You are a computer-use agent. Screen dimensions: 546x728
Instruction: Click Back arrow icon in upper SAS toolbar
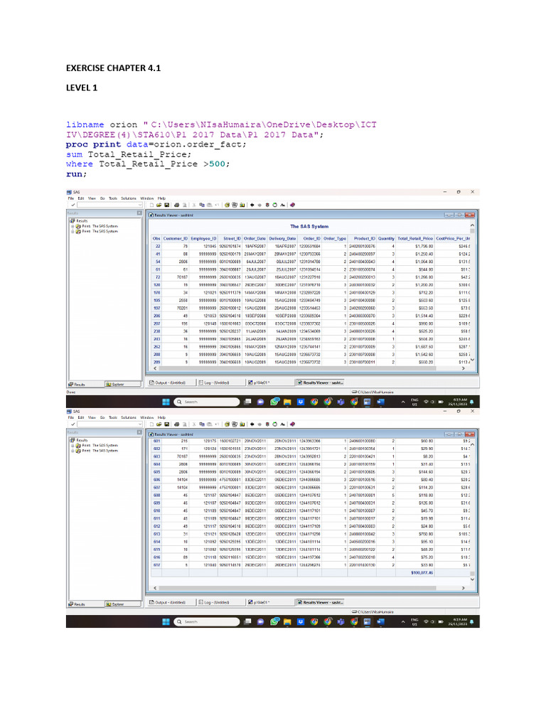pyautogui.click(x=252, y=205)
